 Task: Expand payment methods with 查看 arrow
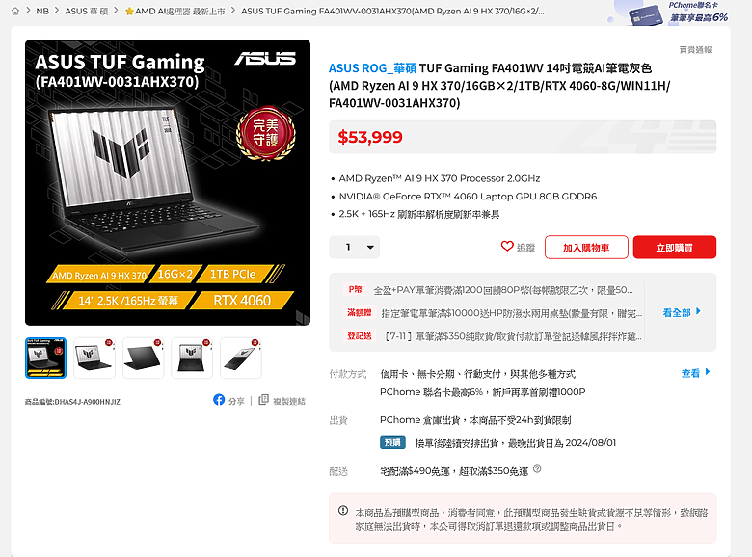[695, 373]
